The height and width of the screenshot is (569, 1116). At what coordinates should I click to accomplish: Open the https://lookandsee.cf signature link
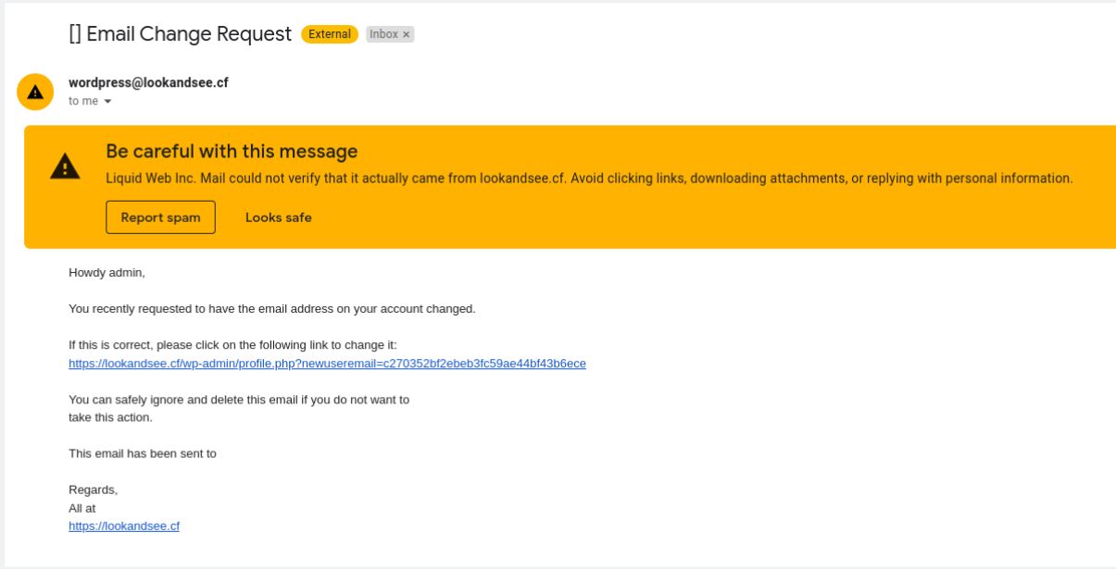click(123, 526)
